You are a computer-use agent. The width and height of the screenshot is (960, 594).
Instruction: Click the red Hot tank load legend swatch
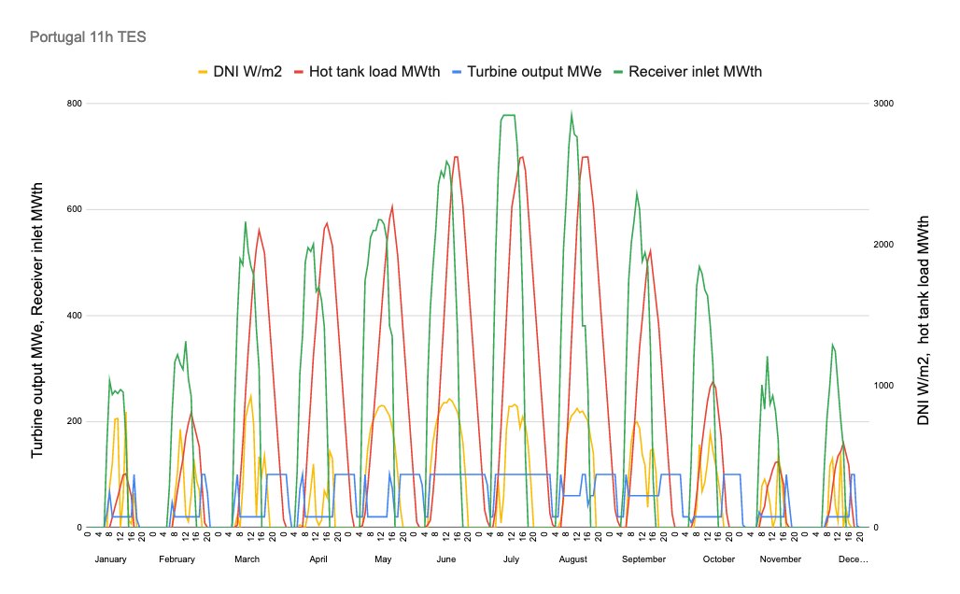pyautogui.click(x=299, y=72)
